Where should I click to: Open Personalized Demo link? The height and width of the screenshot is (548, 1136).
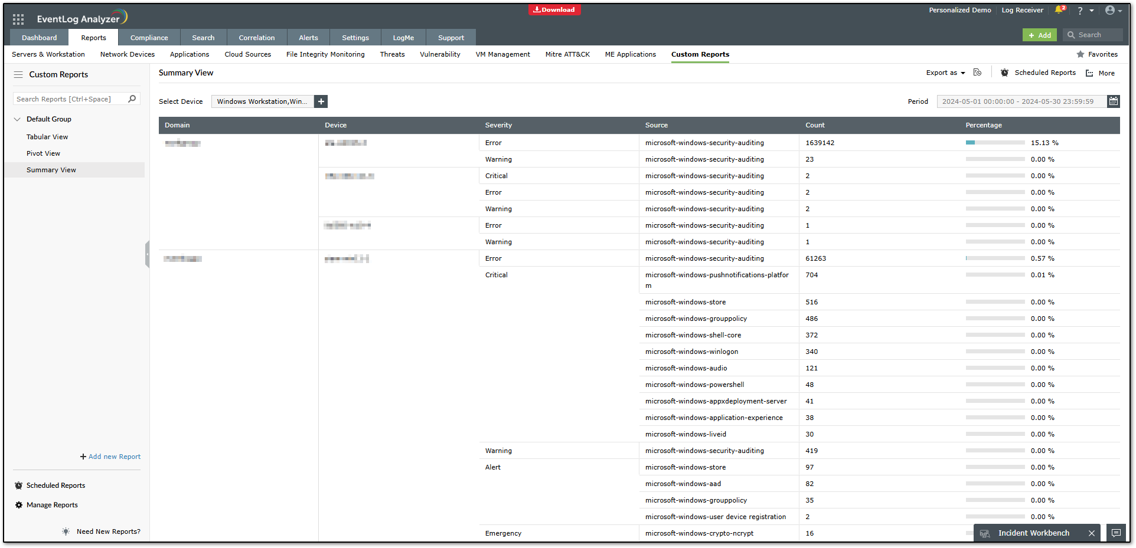[960, 10]
